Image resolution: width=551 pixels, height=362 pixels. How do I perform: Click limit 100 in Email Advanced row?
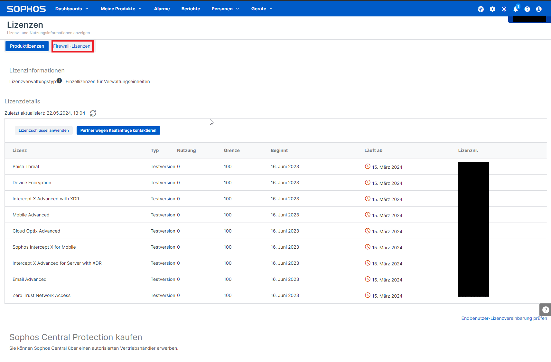[228, 279]
